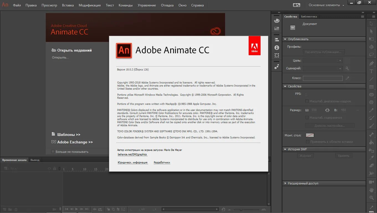Open the 'Файл' menu
Screen dimensions: 377x213
click(x=17, y=5)
